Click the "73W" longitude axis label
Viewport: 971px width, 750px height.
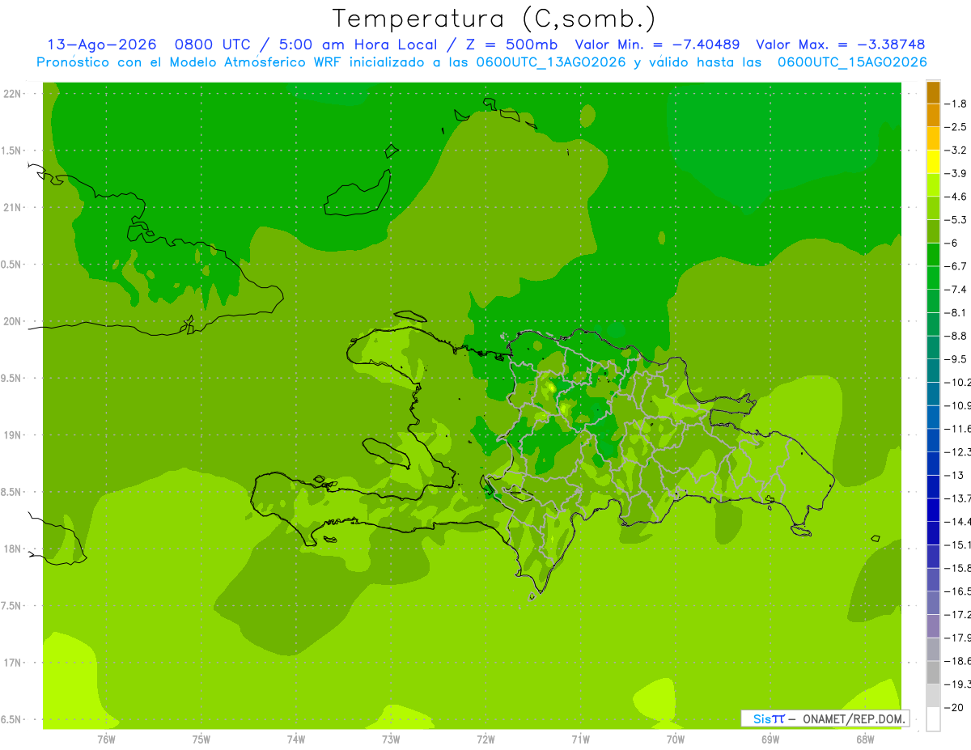[391, 739]
